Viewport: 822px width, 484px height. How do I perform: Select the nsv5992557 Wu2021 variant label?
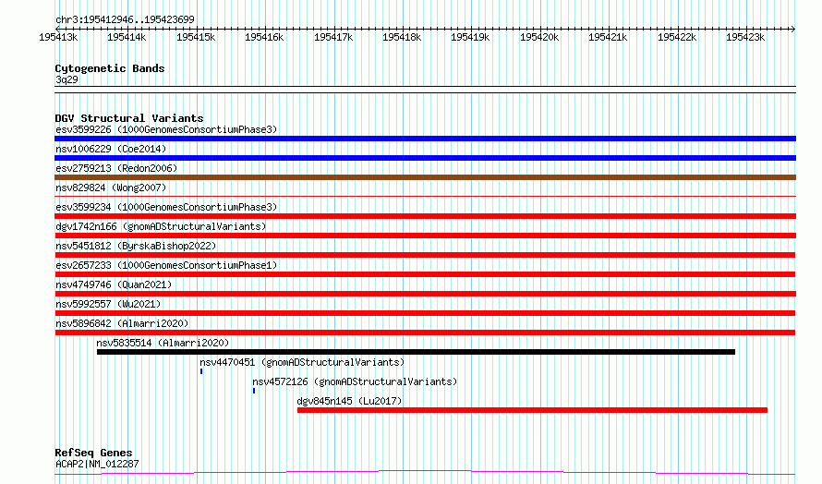click(x=108, y=304)
